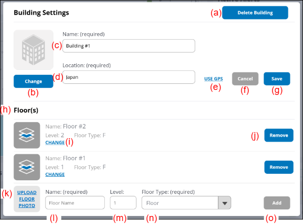
Task: Click the building placeholder image icon
Action: tap(33, 50)
